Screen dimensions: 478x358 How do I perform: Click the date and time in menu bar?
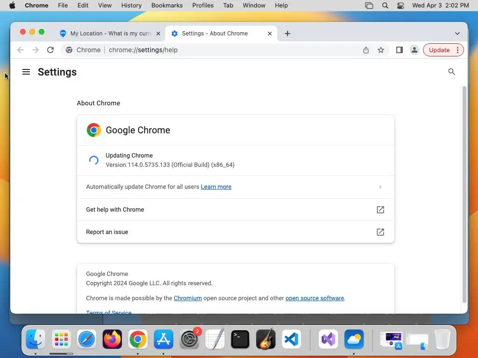[440, 6]
